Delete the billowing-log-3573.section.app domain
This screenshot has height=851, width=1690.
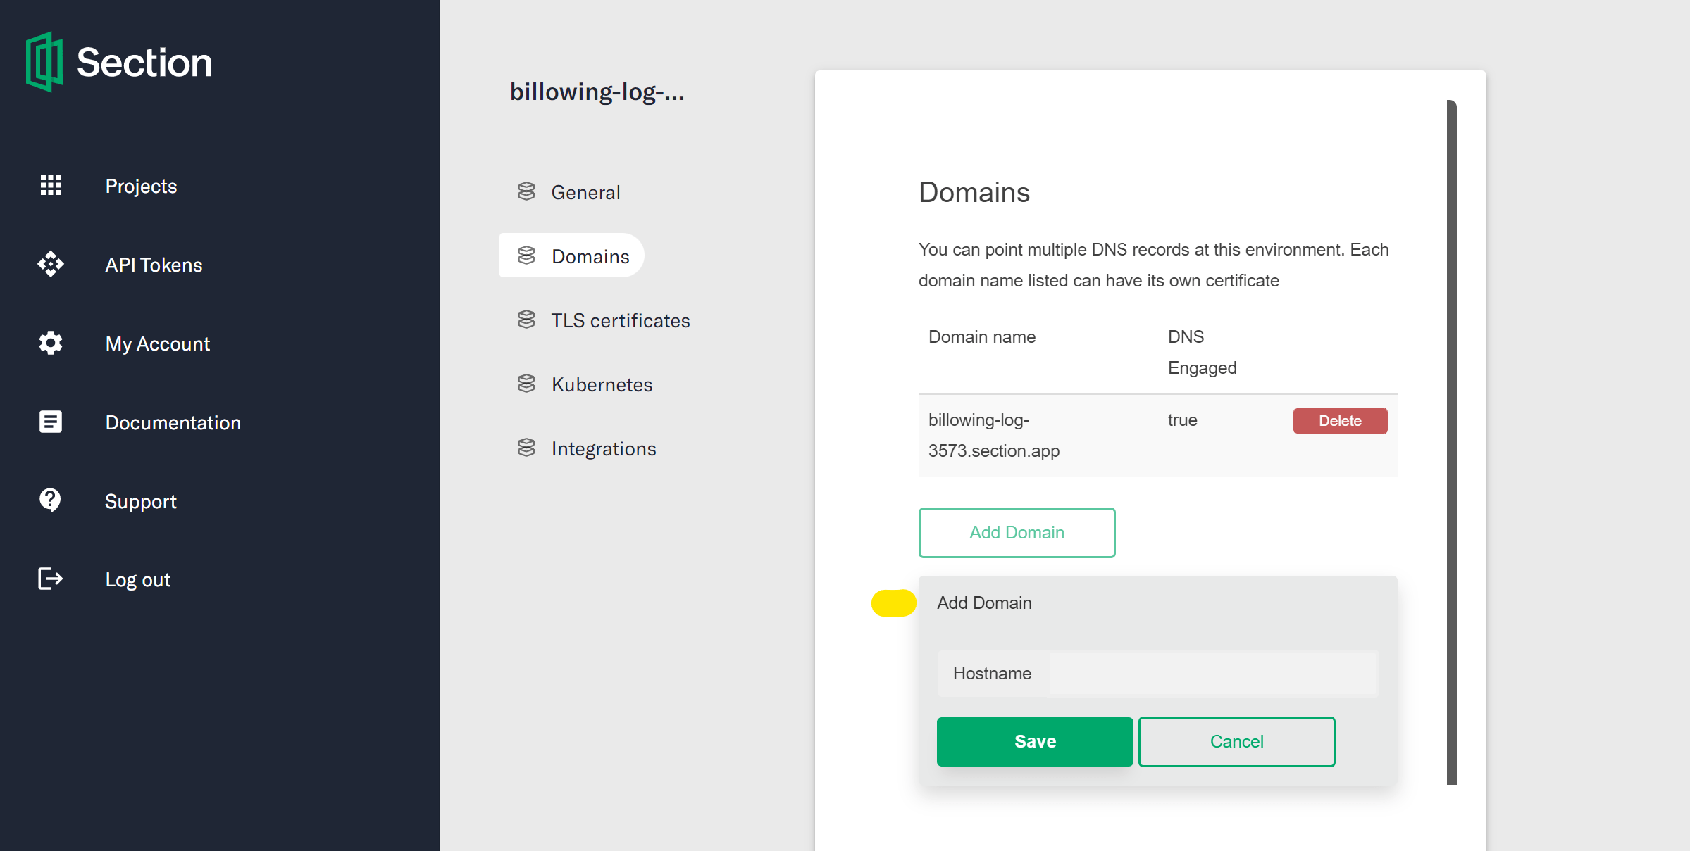pyautogui.click(x=1340, y=421)
